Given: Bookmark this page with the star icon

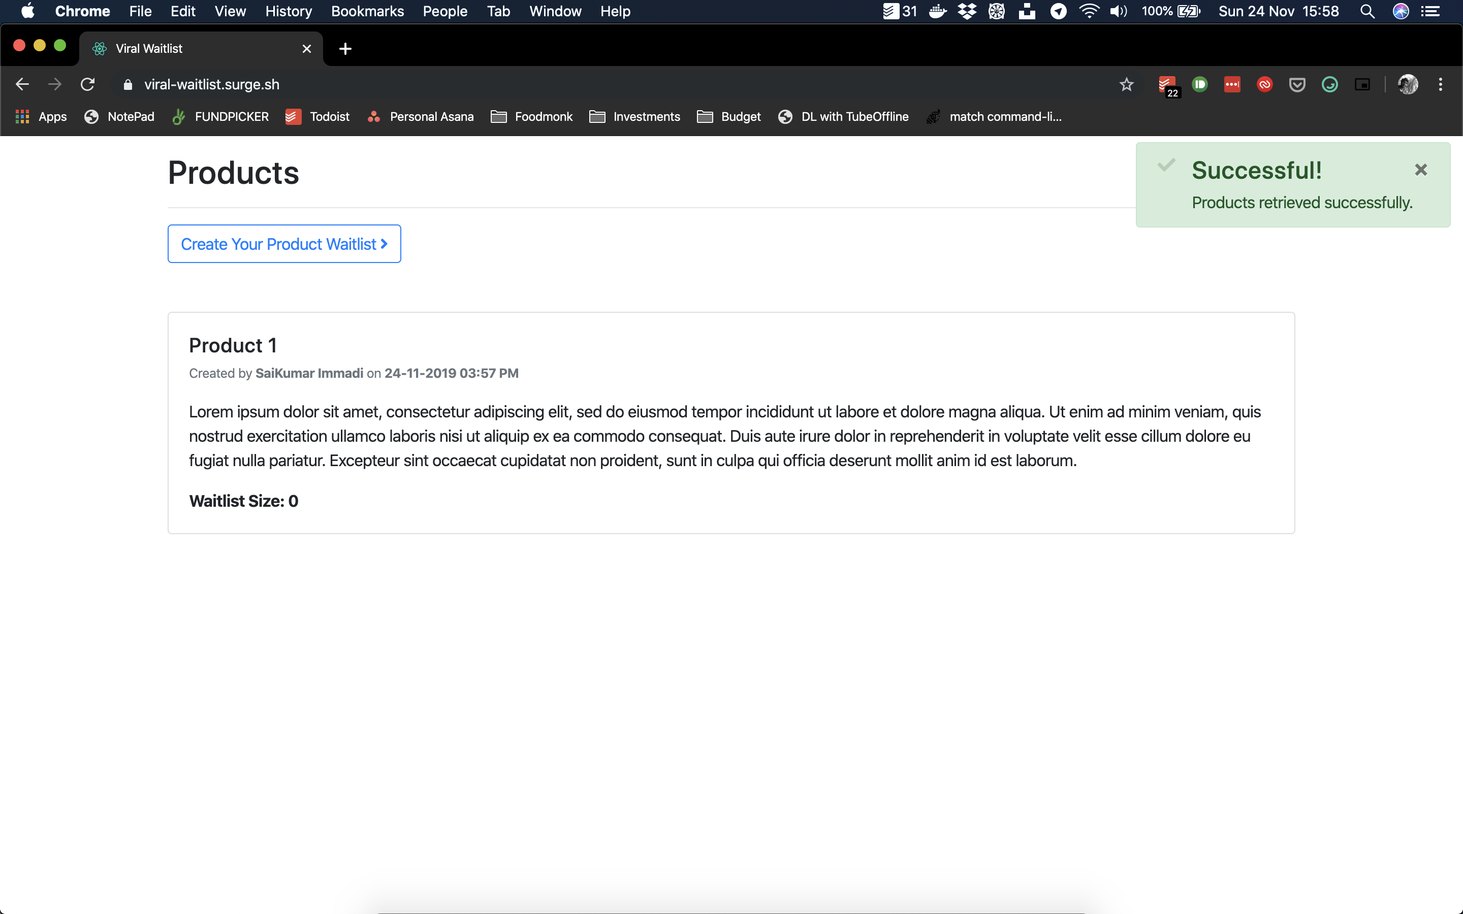Looking at the screenshot, I should tap(1126, 85).
